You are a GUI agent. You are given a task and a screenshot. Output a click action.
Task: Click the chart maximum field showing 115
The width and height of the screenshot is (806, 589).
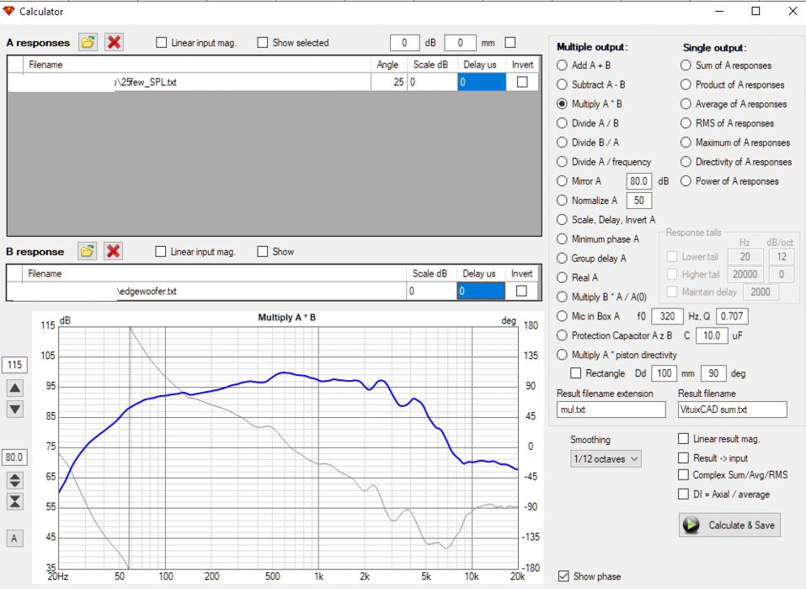(14, 365)
